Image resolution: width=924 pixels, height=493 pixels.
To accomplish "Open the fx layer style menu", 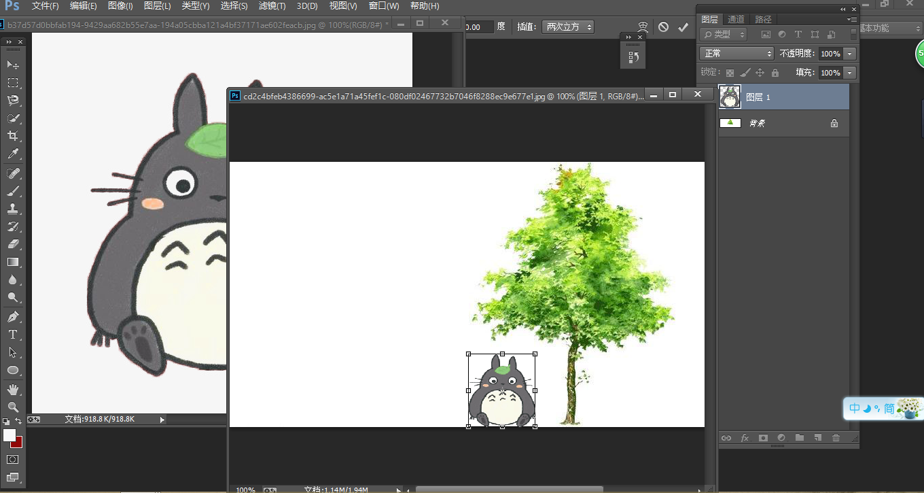I will pyautogui.click(x=745, y=438).
